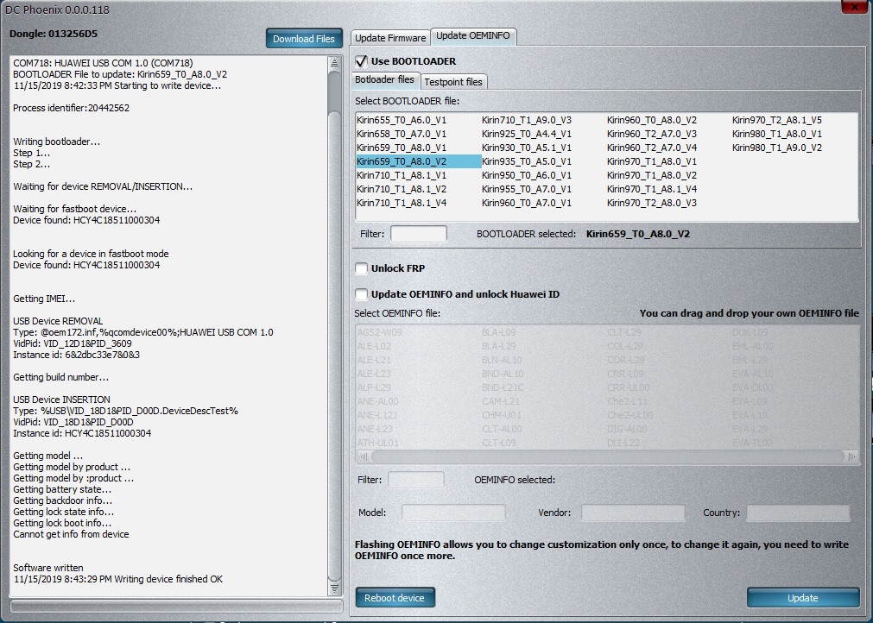Viewport: 873px width, 623px height.
Task: Click the Country input field
Action: point(798,513)
